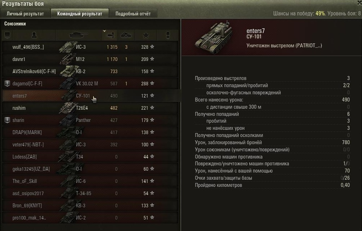Select wulf_496[BSS_] ИС-3 row
This screenshot has height=231, width=362.
pyautogui.click(x=90, y=47)
